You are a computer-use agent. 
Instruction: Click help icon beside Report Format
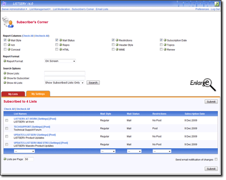click(x=5, y=61)
